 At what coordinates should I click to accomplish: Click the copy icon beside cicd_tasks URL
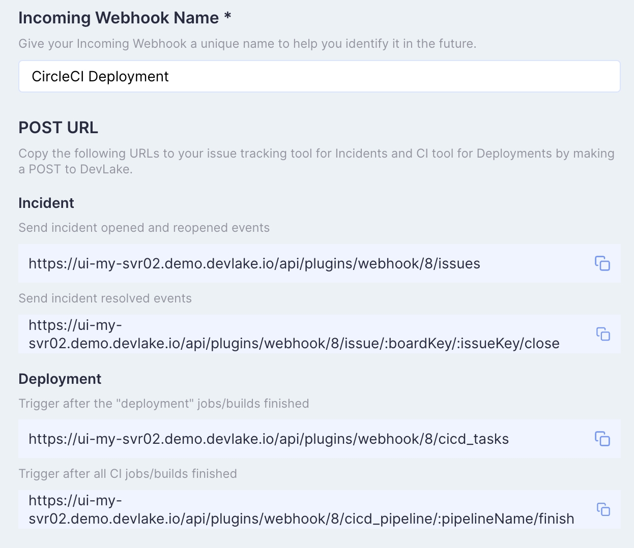pyautogui.click(x=602, y=439)
